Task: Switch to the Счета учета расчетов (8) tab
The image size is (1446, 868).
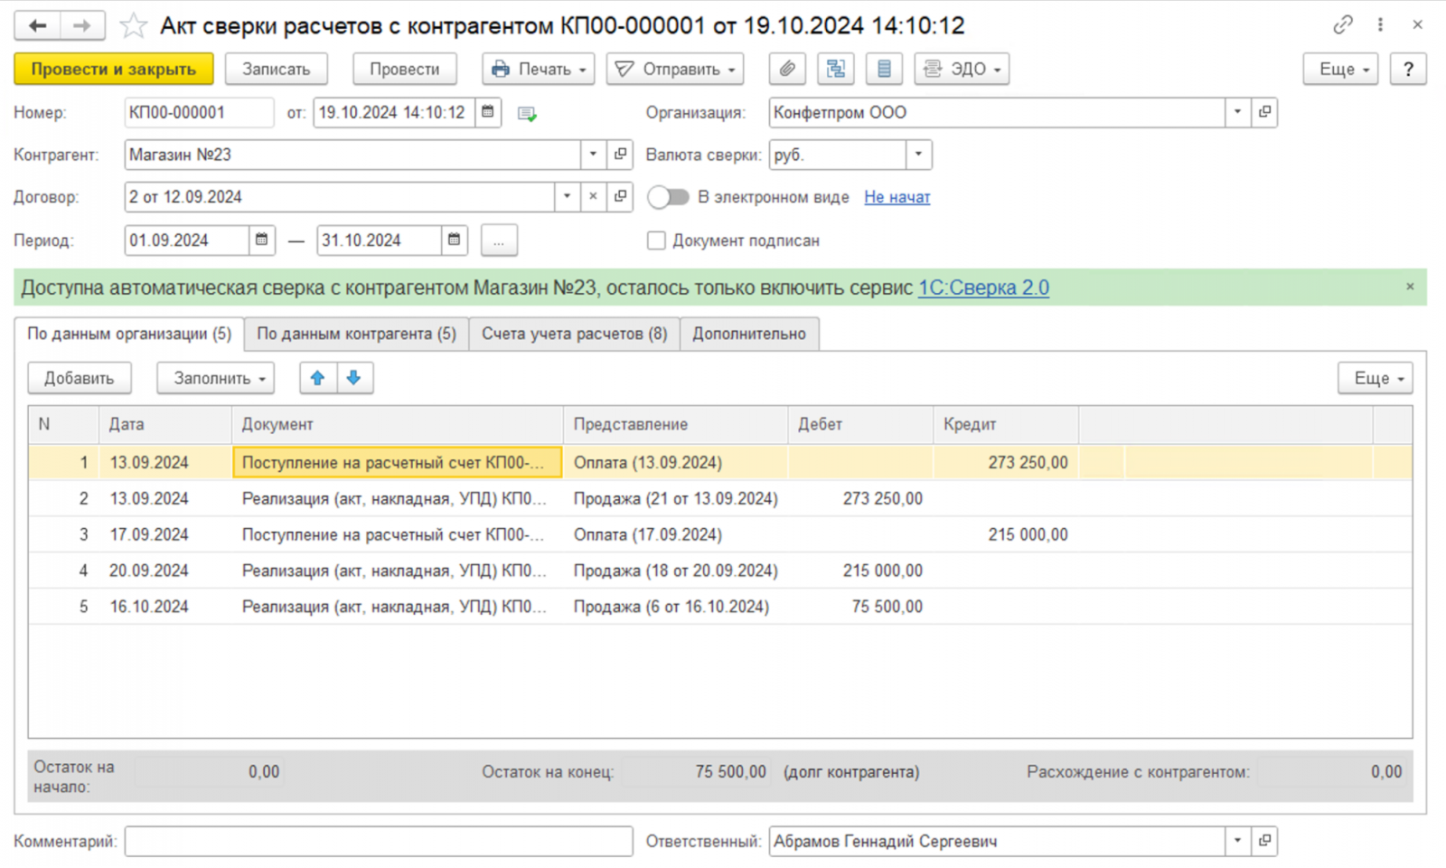Action: [x=574, y=334]
